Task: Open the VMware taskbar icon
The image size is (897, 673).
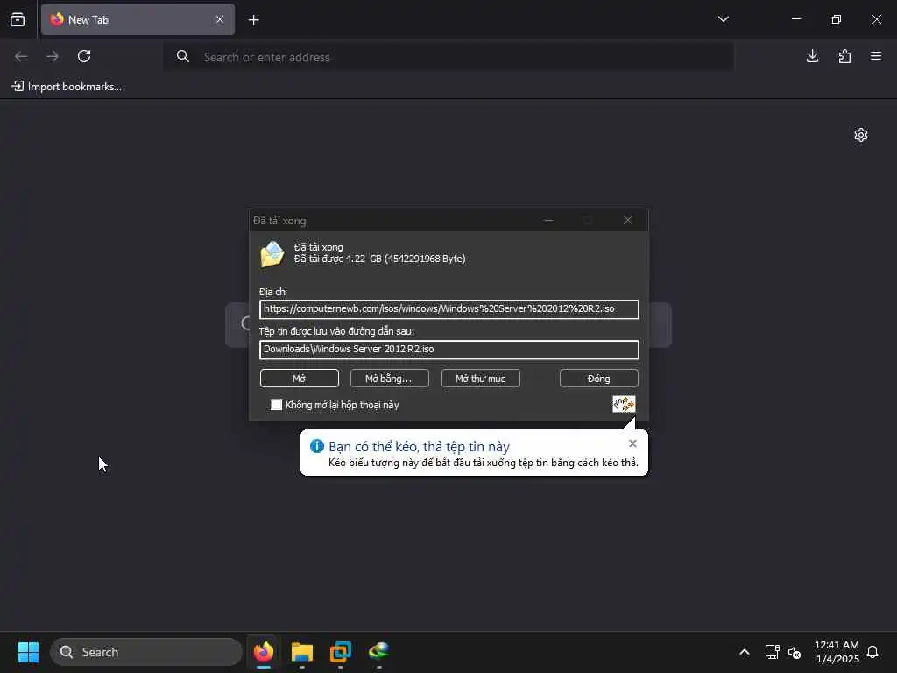Action: click(x=341, y=652)
